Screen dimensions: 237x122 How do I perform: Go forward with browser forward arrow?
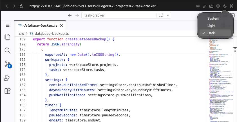tap(14, 6)
